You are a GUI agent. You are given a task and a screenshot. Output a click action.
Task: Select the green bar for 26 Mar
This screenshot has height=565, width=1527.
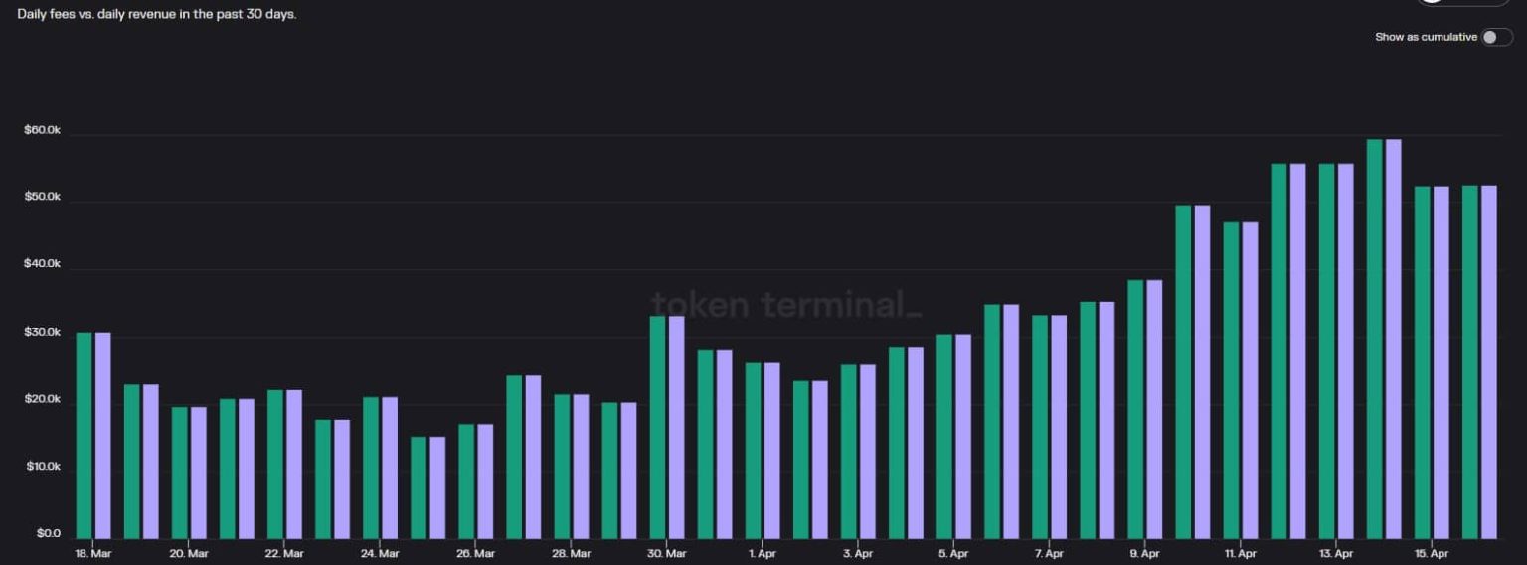click(466, 481)
